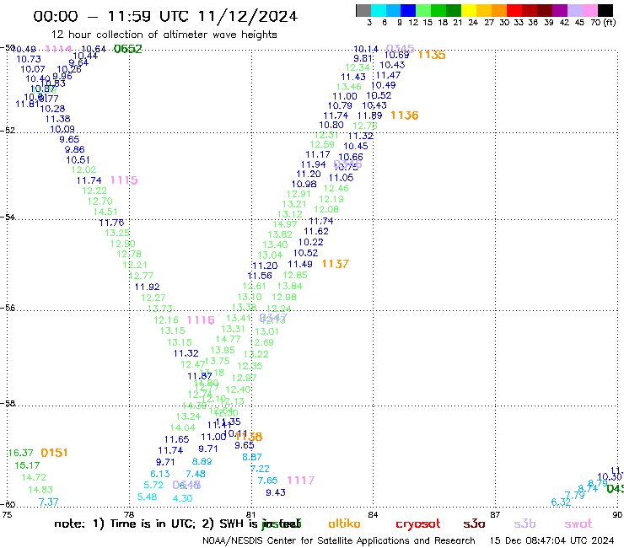Click the blue value 11.89
The width and height of the screenshot is (624, 548).
coord(369,116)
